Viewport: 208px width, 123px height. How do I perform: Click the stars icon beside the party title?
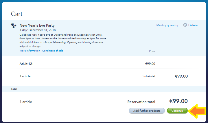tap(13, 25)
